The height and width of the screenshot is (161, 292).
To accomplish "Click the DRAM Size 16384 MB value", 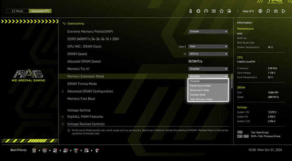I will coord(273,93).
